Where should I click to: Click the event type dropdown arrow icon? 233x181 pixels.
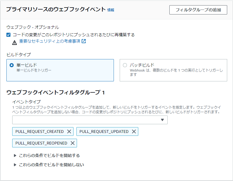point(163,120)
